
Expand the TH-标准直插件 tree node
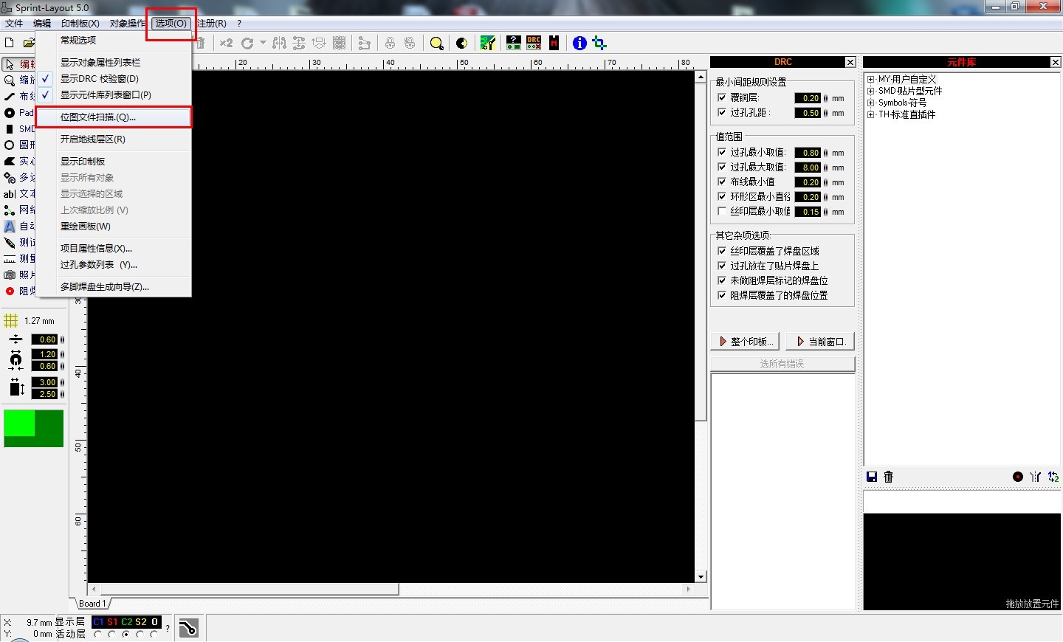[871, 115]
